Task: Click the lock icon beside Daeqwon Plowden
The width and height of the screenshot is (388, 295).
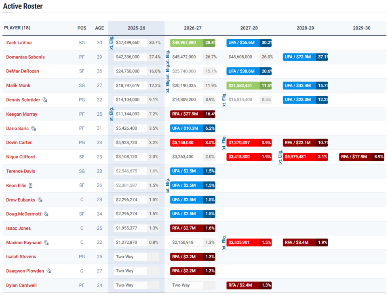Action: pos(49,271)
